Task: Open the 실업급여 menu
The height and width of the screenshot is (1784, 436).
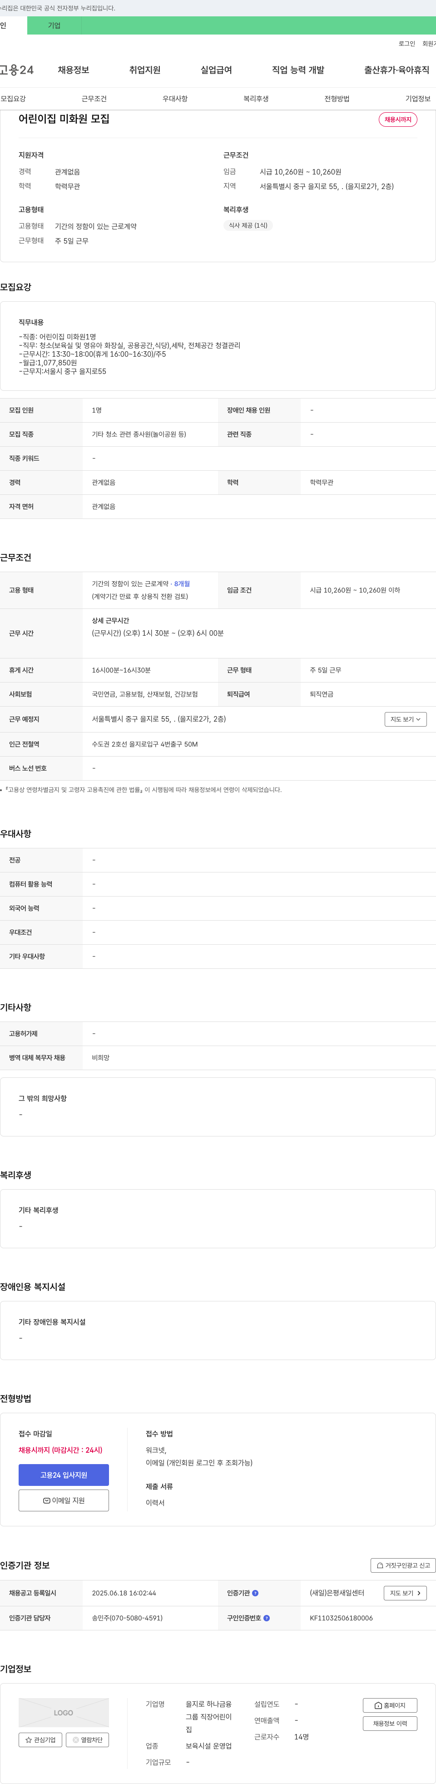Action: tap(216, 70)
